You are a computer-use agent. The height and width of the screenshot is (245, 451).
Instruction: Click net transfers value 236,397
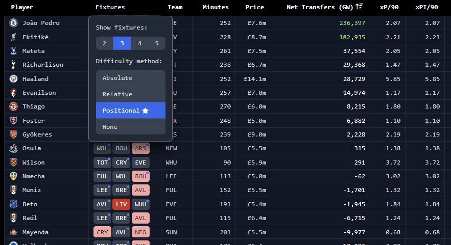pos(352,23)
